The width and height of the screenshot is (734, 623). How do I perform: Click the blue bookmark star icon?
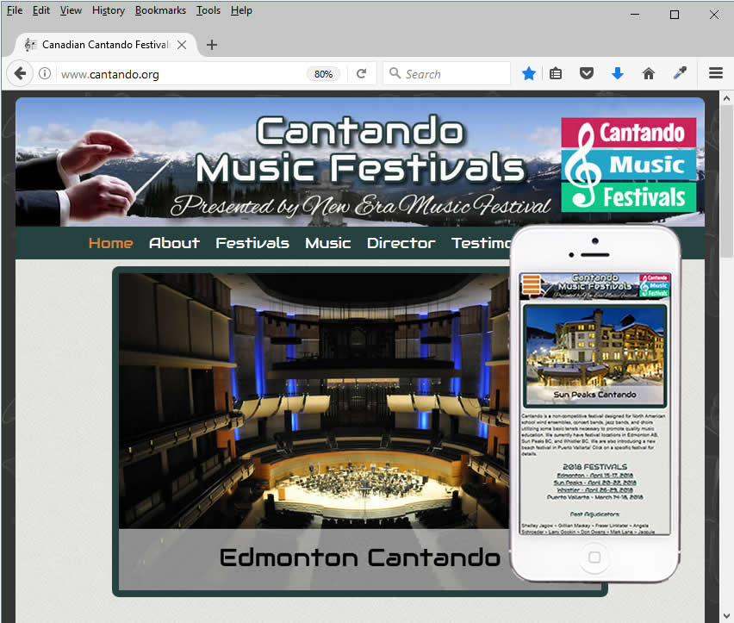click(528, 73)
